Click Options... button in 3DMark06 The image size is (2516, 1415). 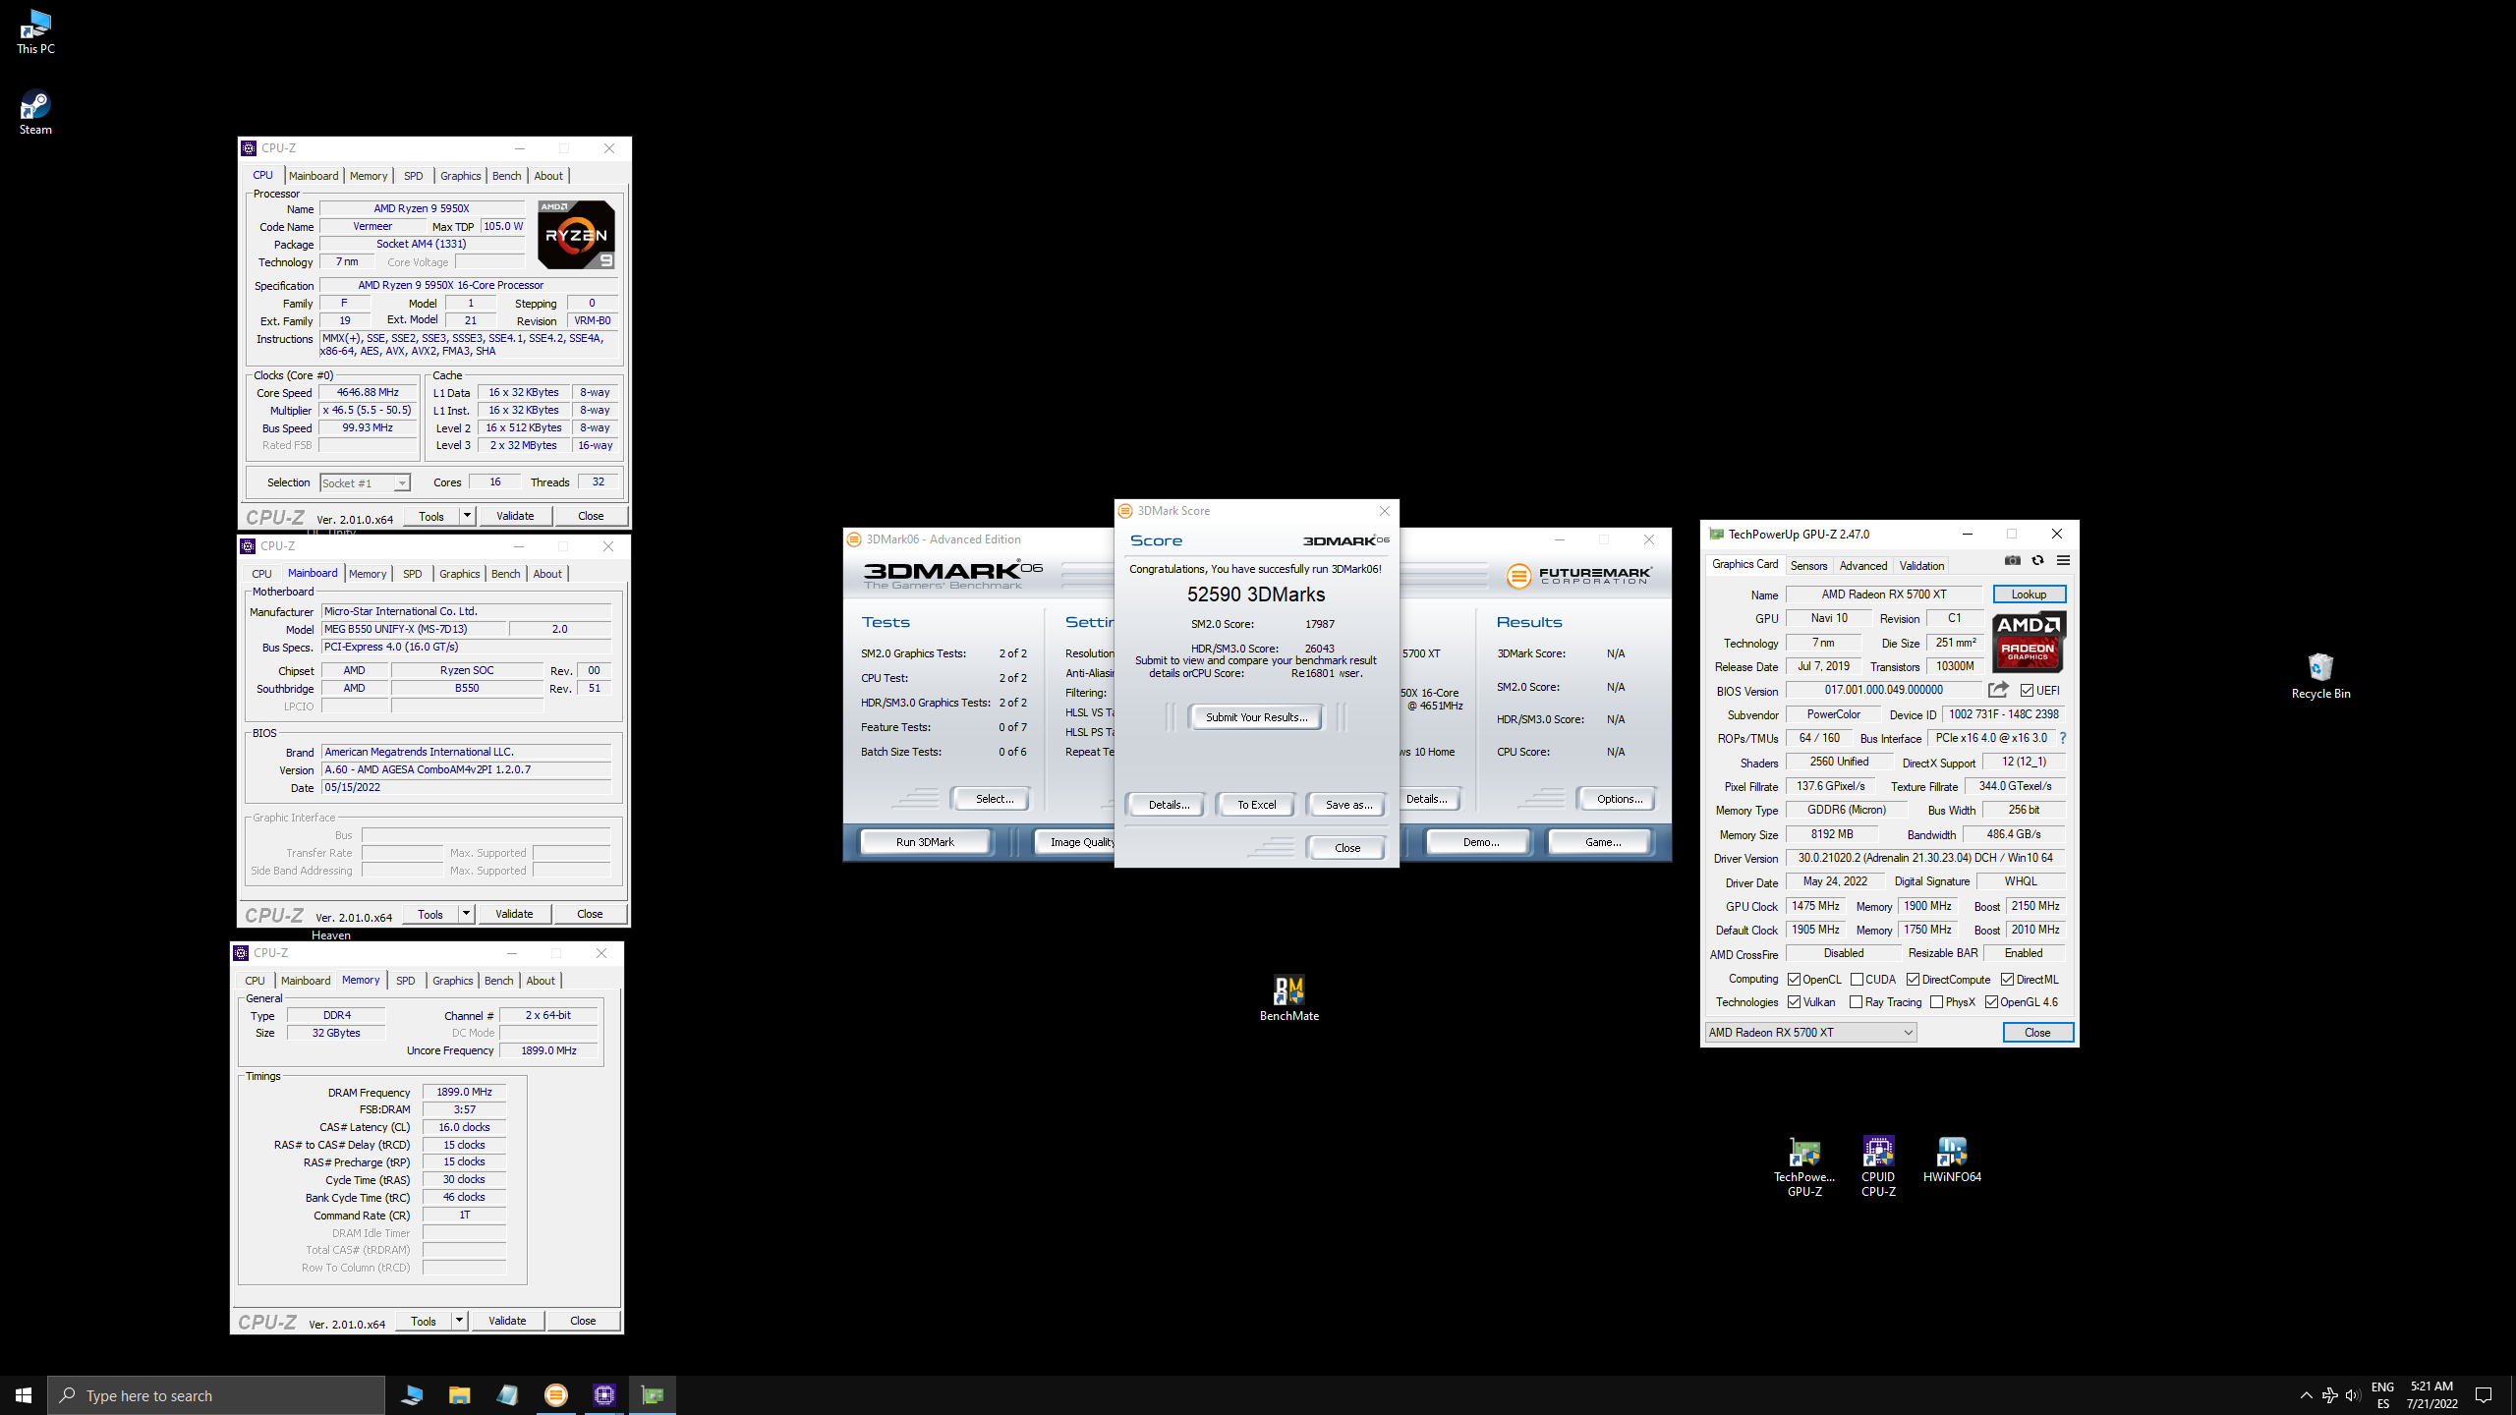[x=1619, y=799]
